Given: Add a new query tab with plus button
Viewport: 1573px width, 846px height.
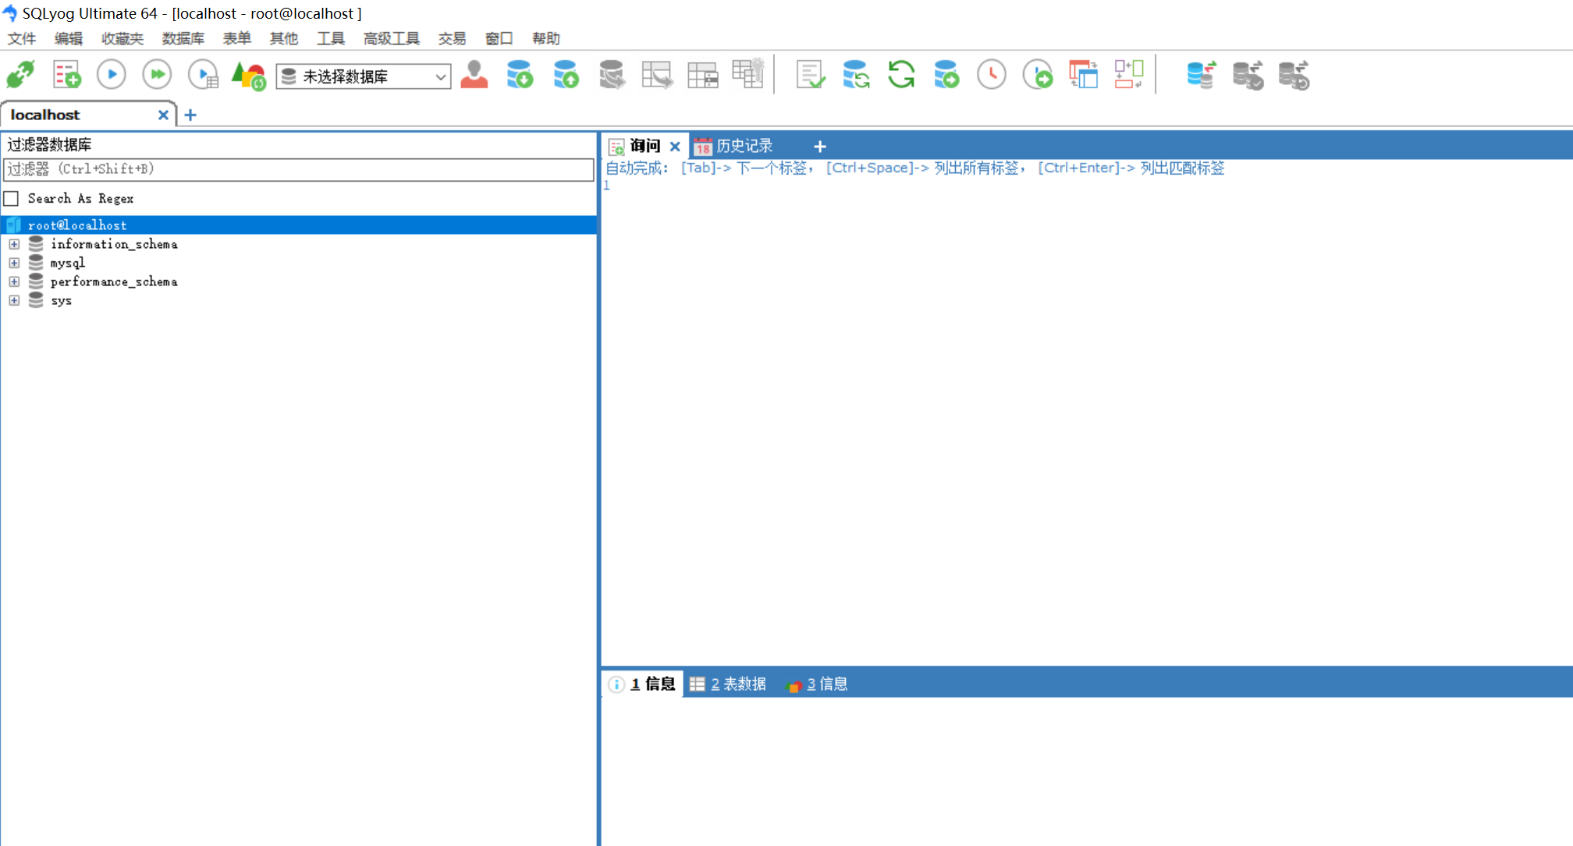Looking at the screenshot, I should [820, 147].
